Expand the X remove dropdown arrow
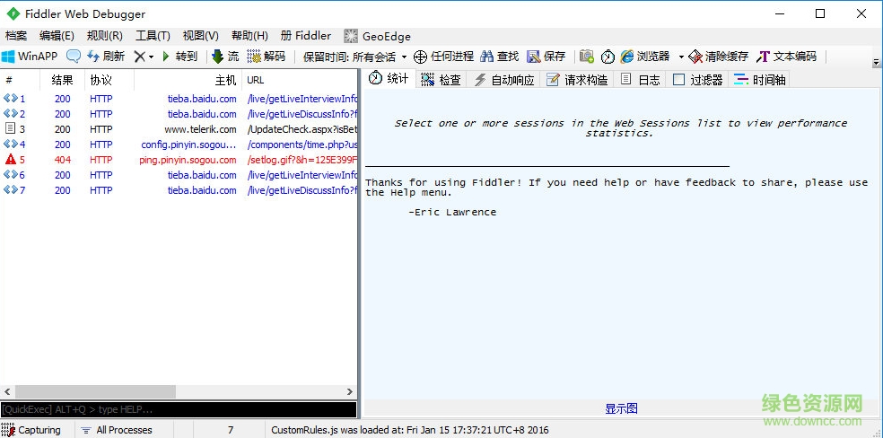The width and height of the screenshot is (883, 438). pyautogui.click(x=151, y=57)
